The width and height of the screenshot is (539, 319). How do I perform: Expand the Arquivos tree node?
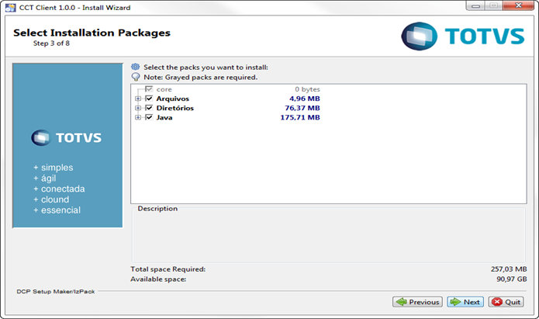138,99
